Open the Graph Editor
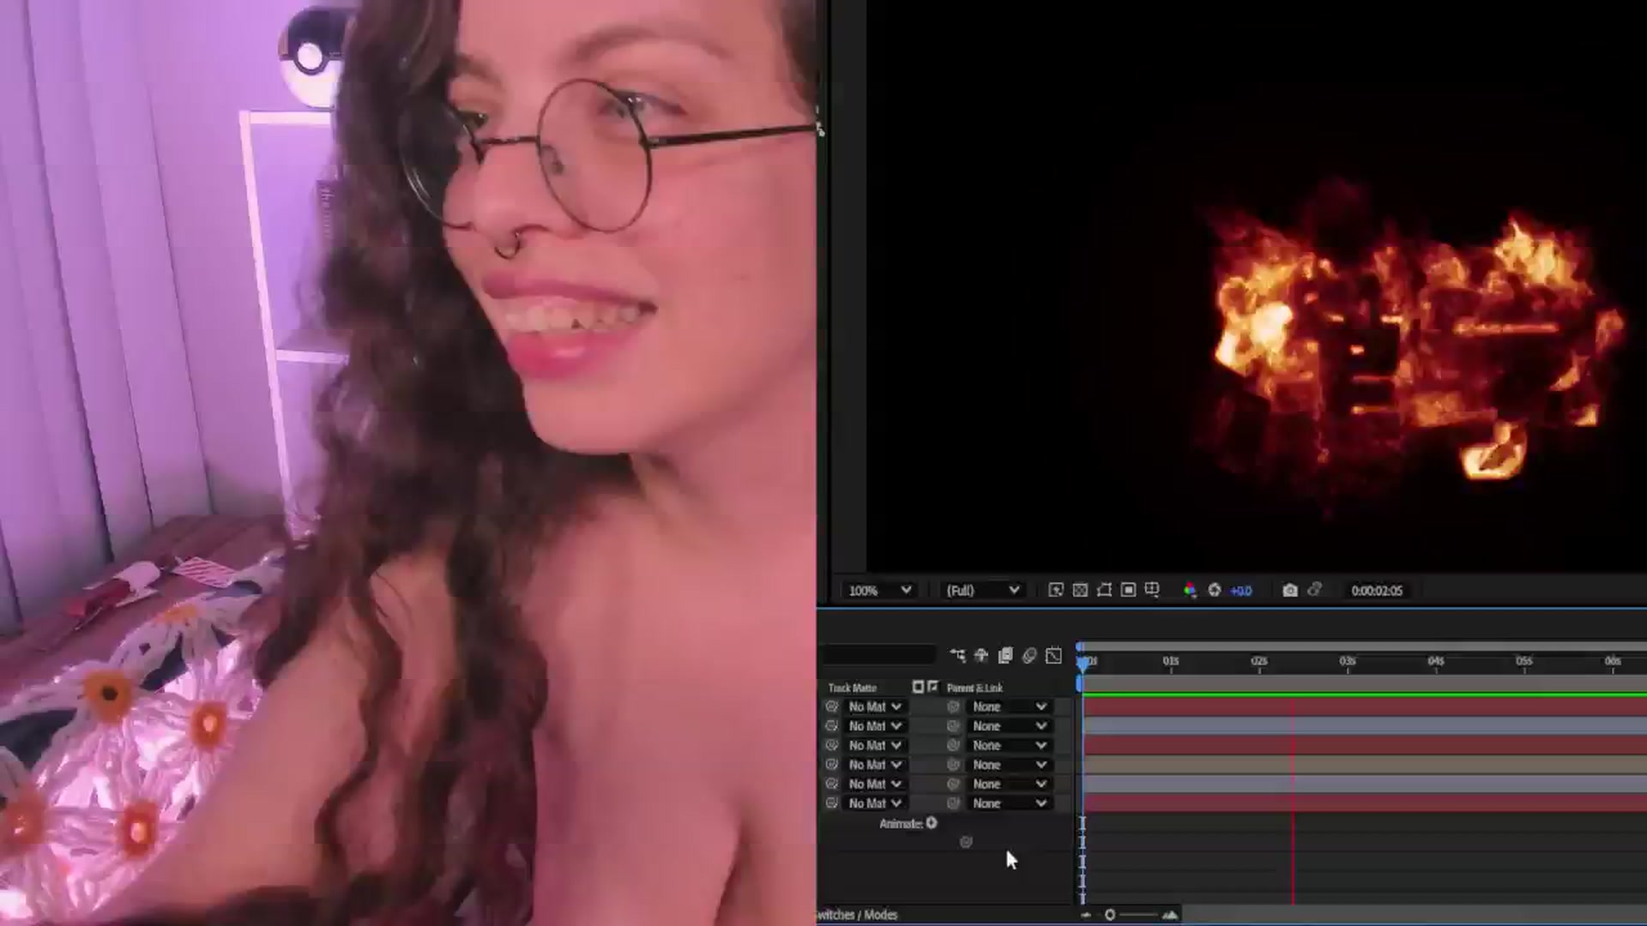The image size is (1647, 926). pyautogui.click(x=1054, y=656)
